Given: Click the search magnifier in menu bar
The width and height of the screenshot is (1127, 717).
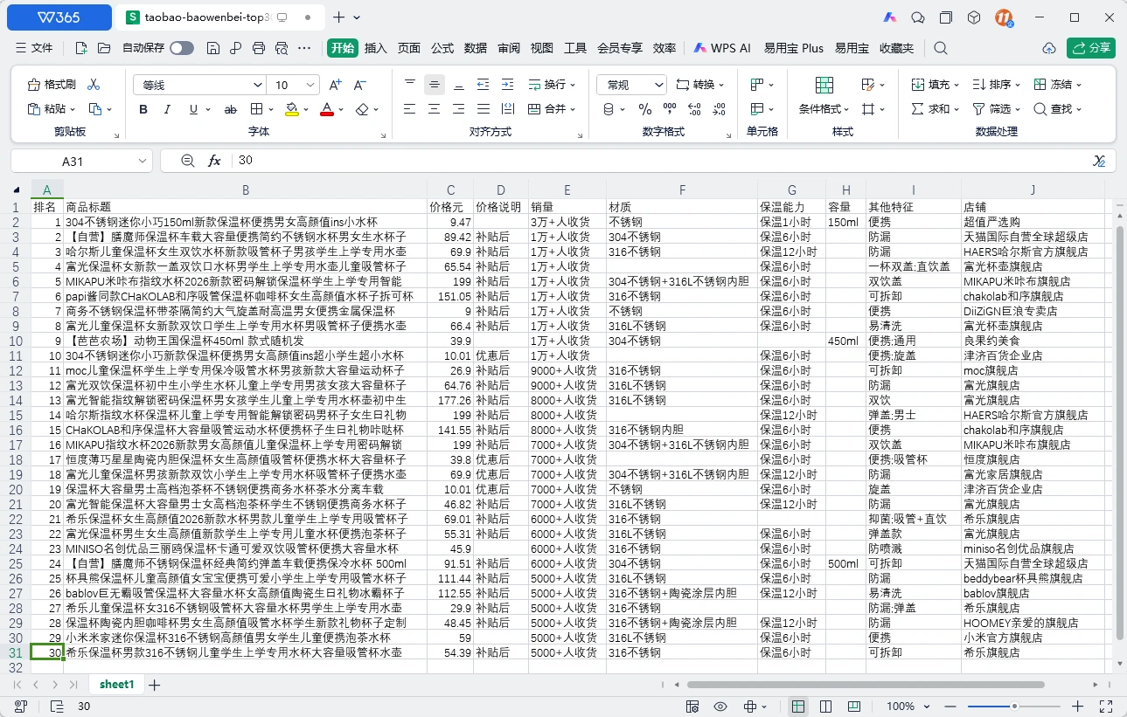Looking at the screenshot, I should pos(941,48).
